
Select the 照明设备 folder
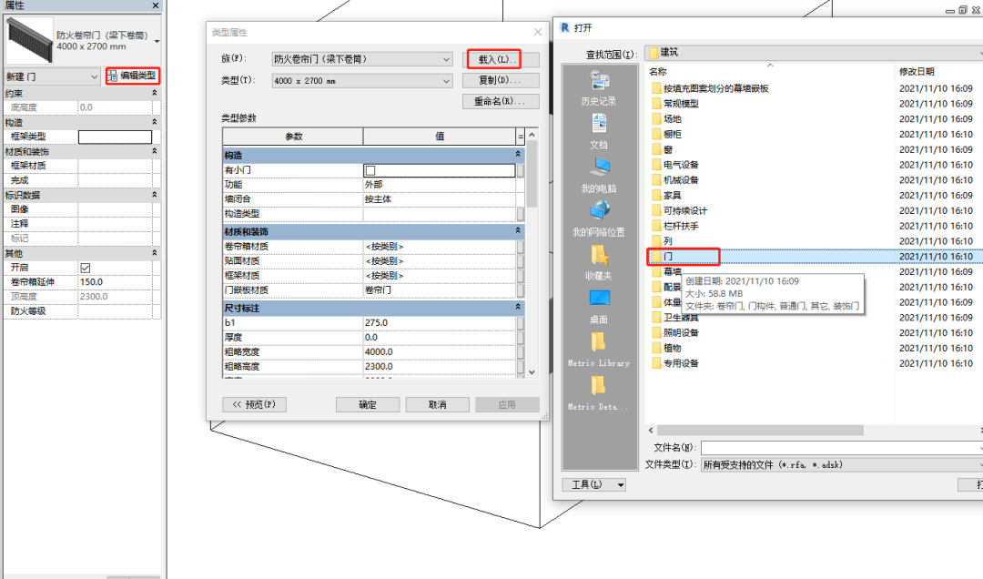click(674, 332)
